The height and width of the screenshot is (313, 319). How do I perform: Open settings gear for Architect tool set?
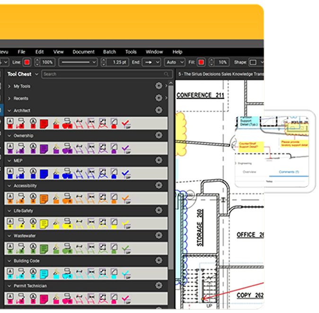pos(159,110)
